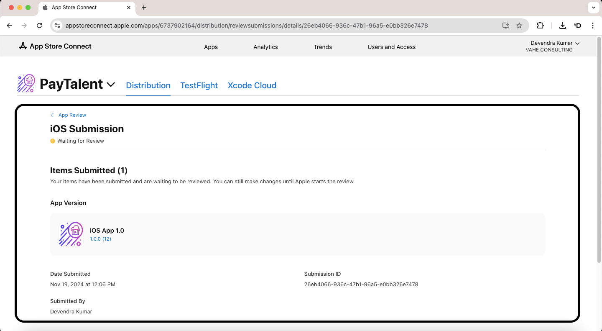The height and width of the screenshot is (331, 602).
Task: Click the Submitted By name Devendra Kumar
Action: (71, 312)
